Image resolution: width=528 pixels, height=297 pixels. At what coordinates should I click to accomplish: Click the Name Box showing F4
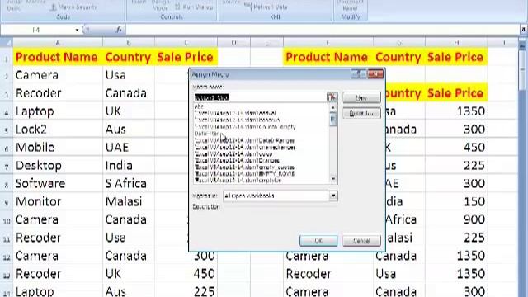click(37, 30)
